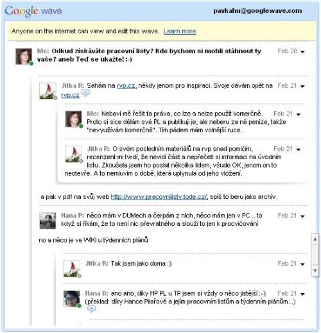The width and height of the screenshot is (321, 333).
Task: Click Me avatar on the top wave message
Action: (x=24, y=56)
